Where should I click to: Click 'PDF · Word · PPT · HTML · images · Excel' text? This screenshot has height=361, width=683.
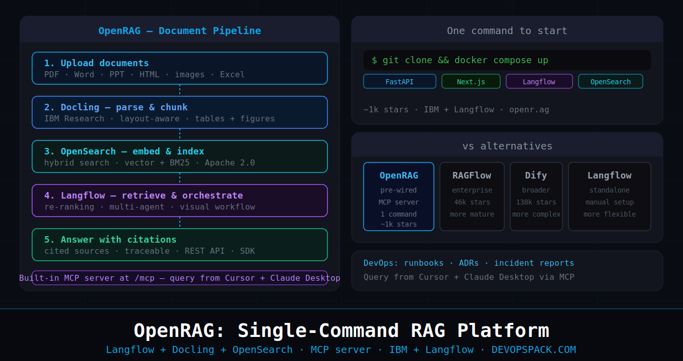click(145, 74)
